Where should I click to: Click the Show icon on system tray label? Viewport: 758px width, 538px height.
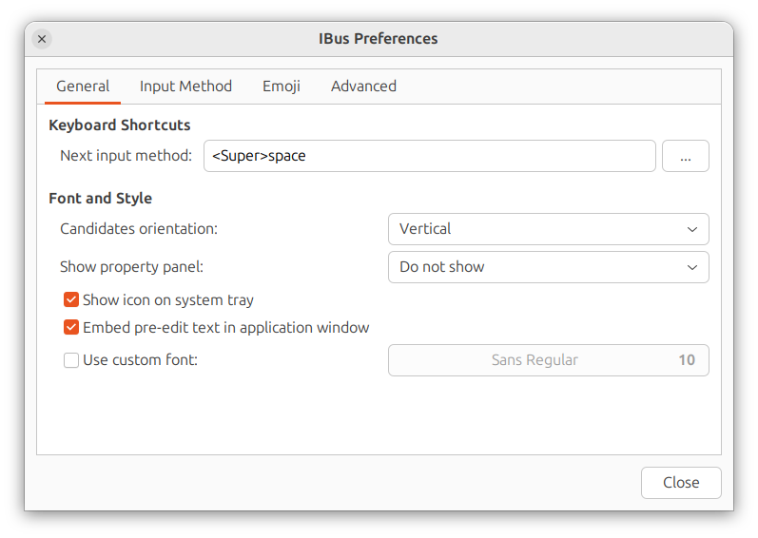pyautogui.click(x=168, y=300)
